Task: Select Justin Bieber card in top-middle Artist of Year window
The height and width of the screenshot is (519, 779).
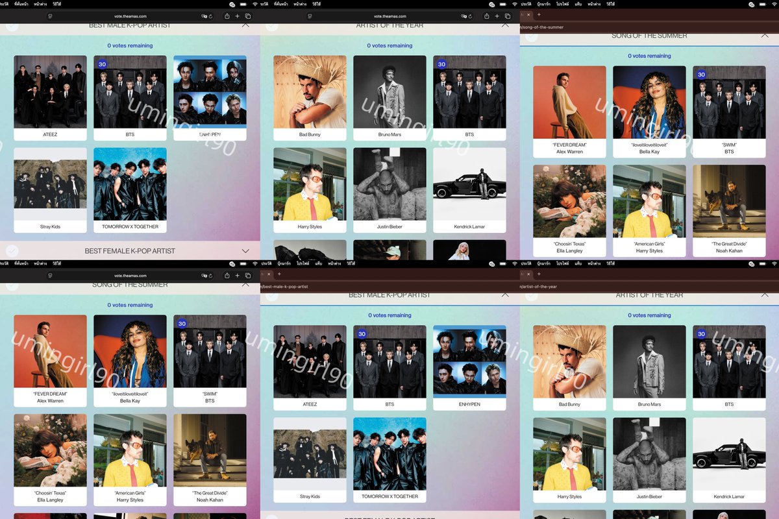Action: [x=389, y=190]
